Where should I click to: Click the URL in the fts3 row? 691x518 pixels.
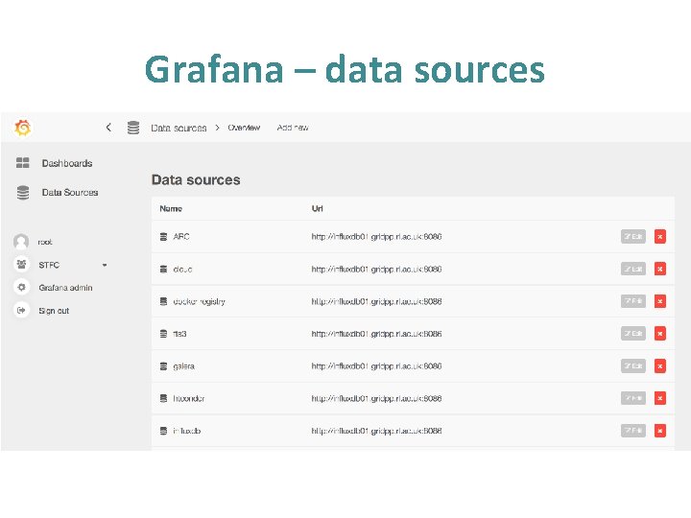pyautogui.click(x=376, y=334)
